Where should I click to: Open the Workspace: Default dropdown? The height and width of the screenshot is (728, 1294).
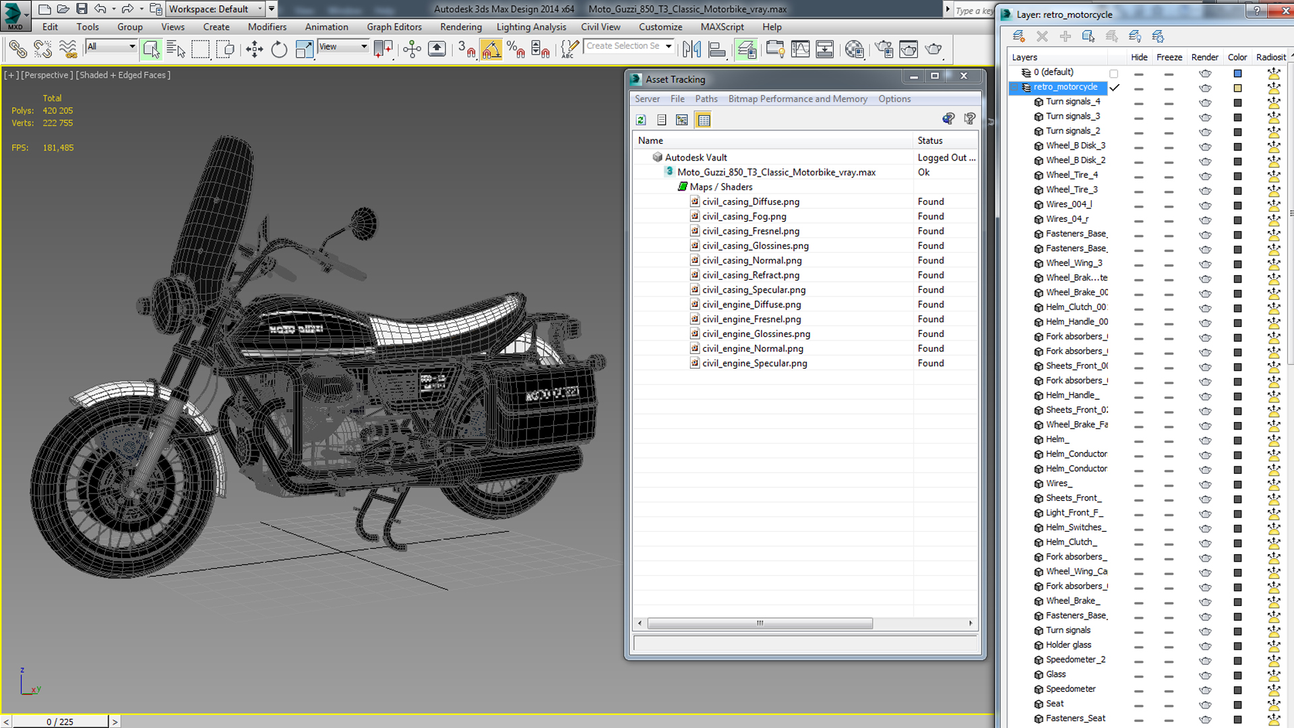(216, 9)
